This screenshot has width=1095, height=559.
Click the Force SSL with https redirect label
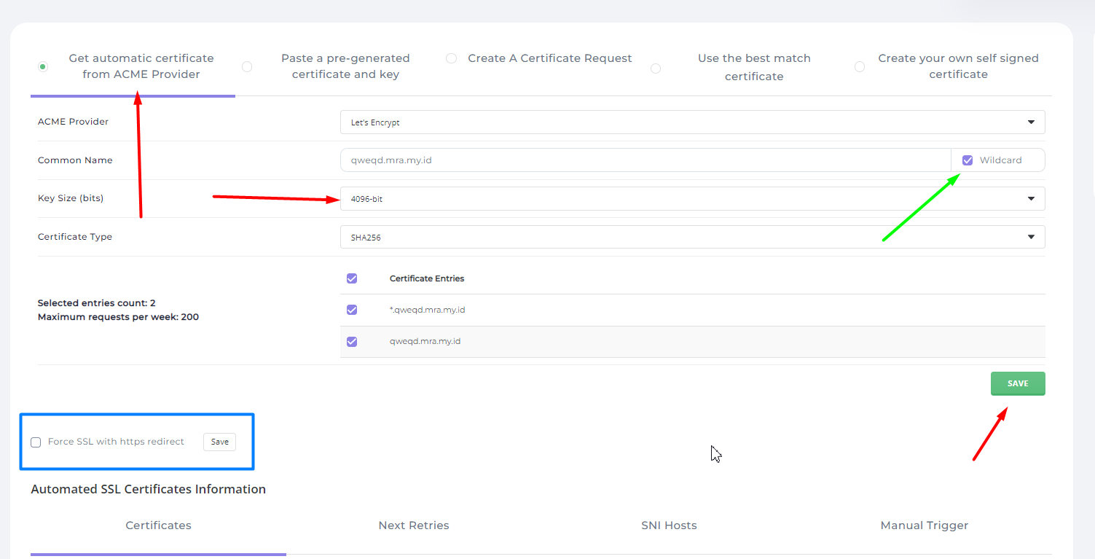pos(116,442)
